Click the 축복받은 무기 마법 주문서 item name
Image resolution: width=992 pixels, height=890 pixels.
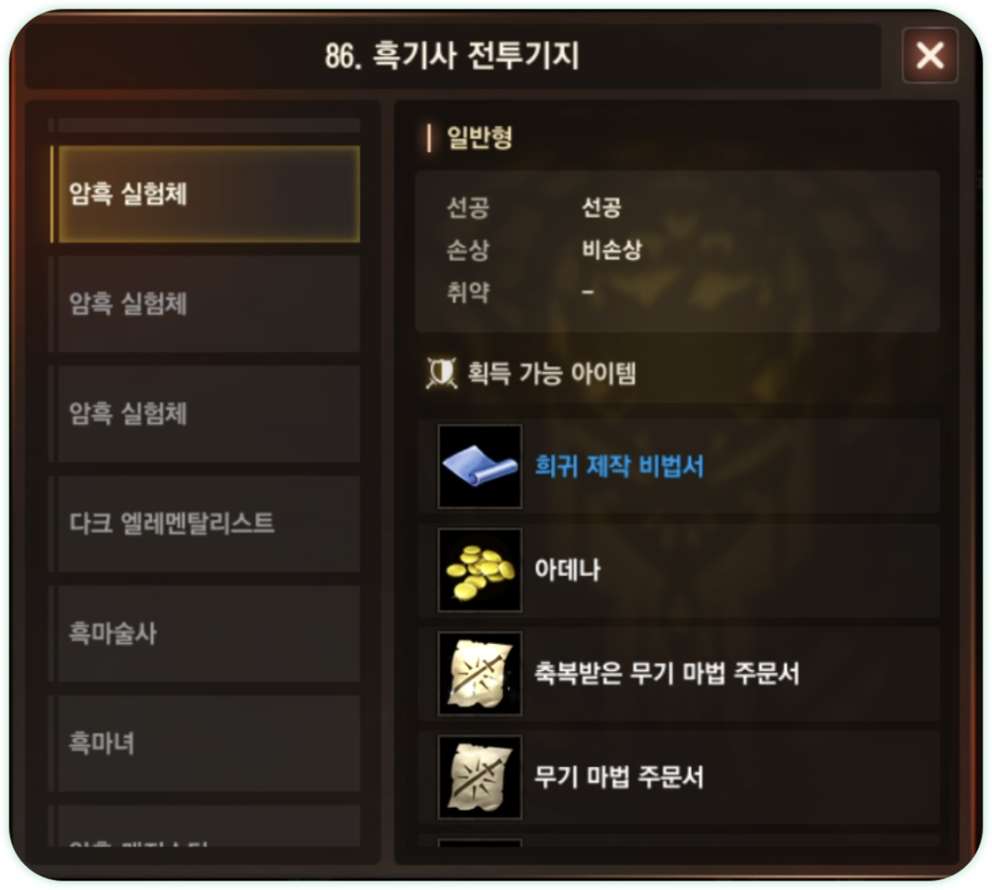(x=666, y=673)
